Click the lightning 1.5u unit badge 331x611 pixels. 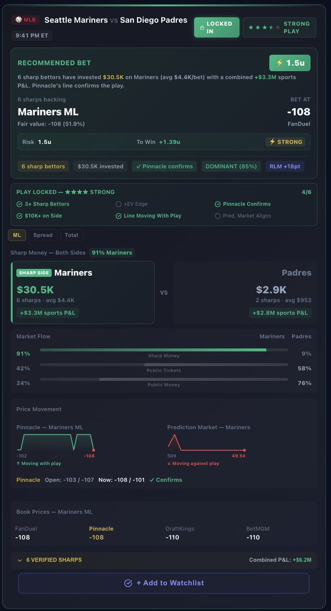(289, 63)
